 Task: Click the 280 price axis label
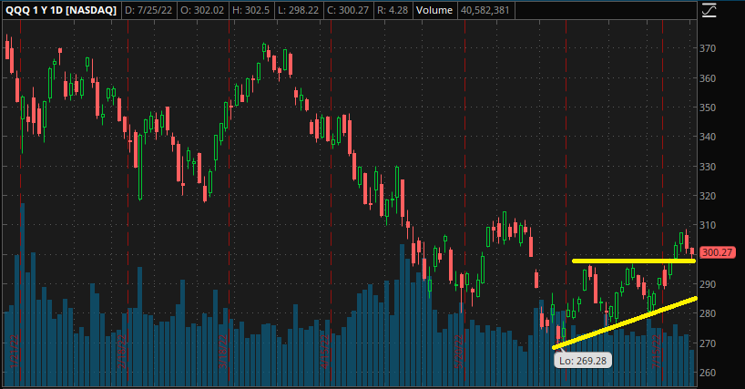pos(708,313)
